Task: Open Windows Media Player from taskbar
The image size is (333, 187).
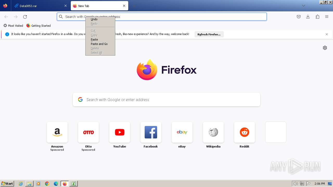Action: click(38, 184)
